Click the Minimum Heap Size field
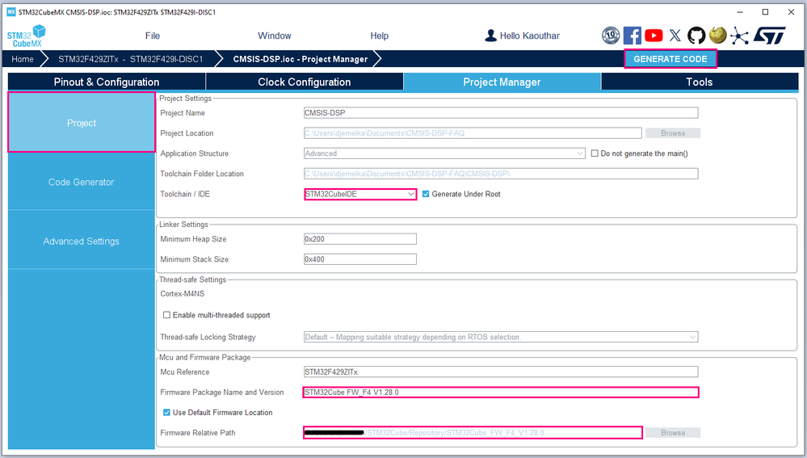Image resolution: width=807 pixels, height=458 pixels. (x=360, y=239)
